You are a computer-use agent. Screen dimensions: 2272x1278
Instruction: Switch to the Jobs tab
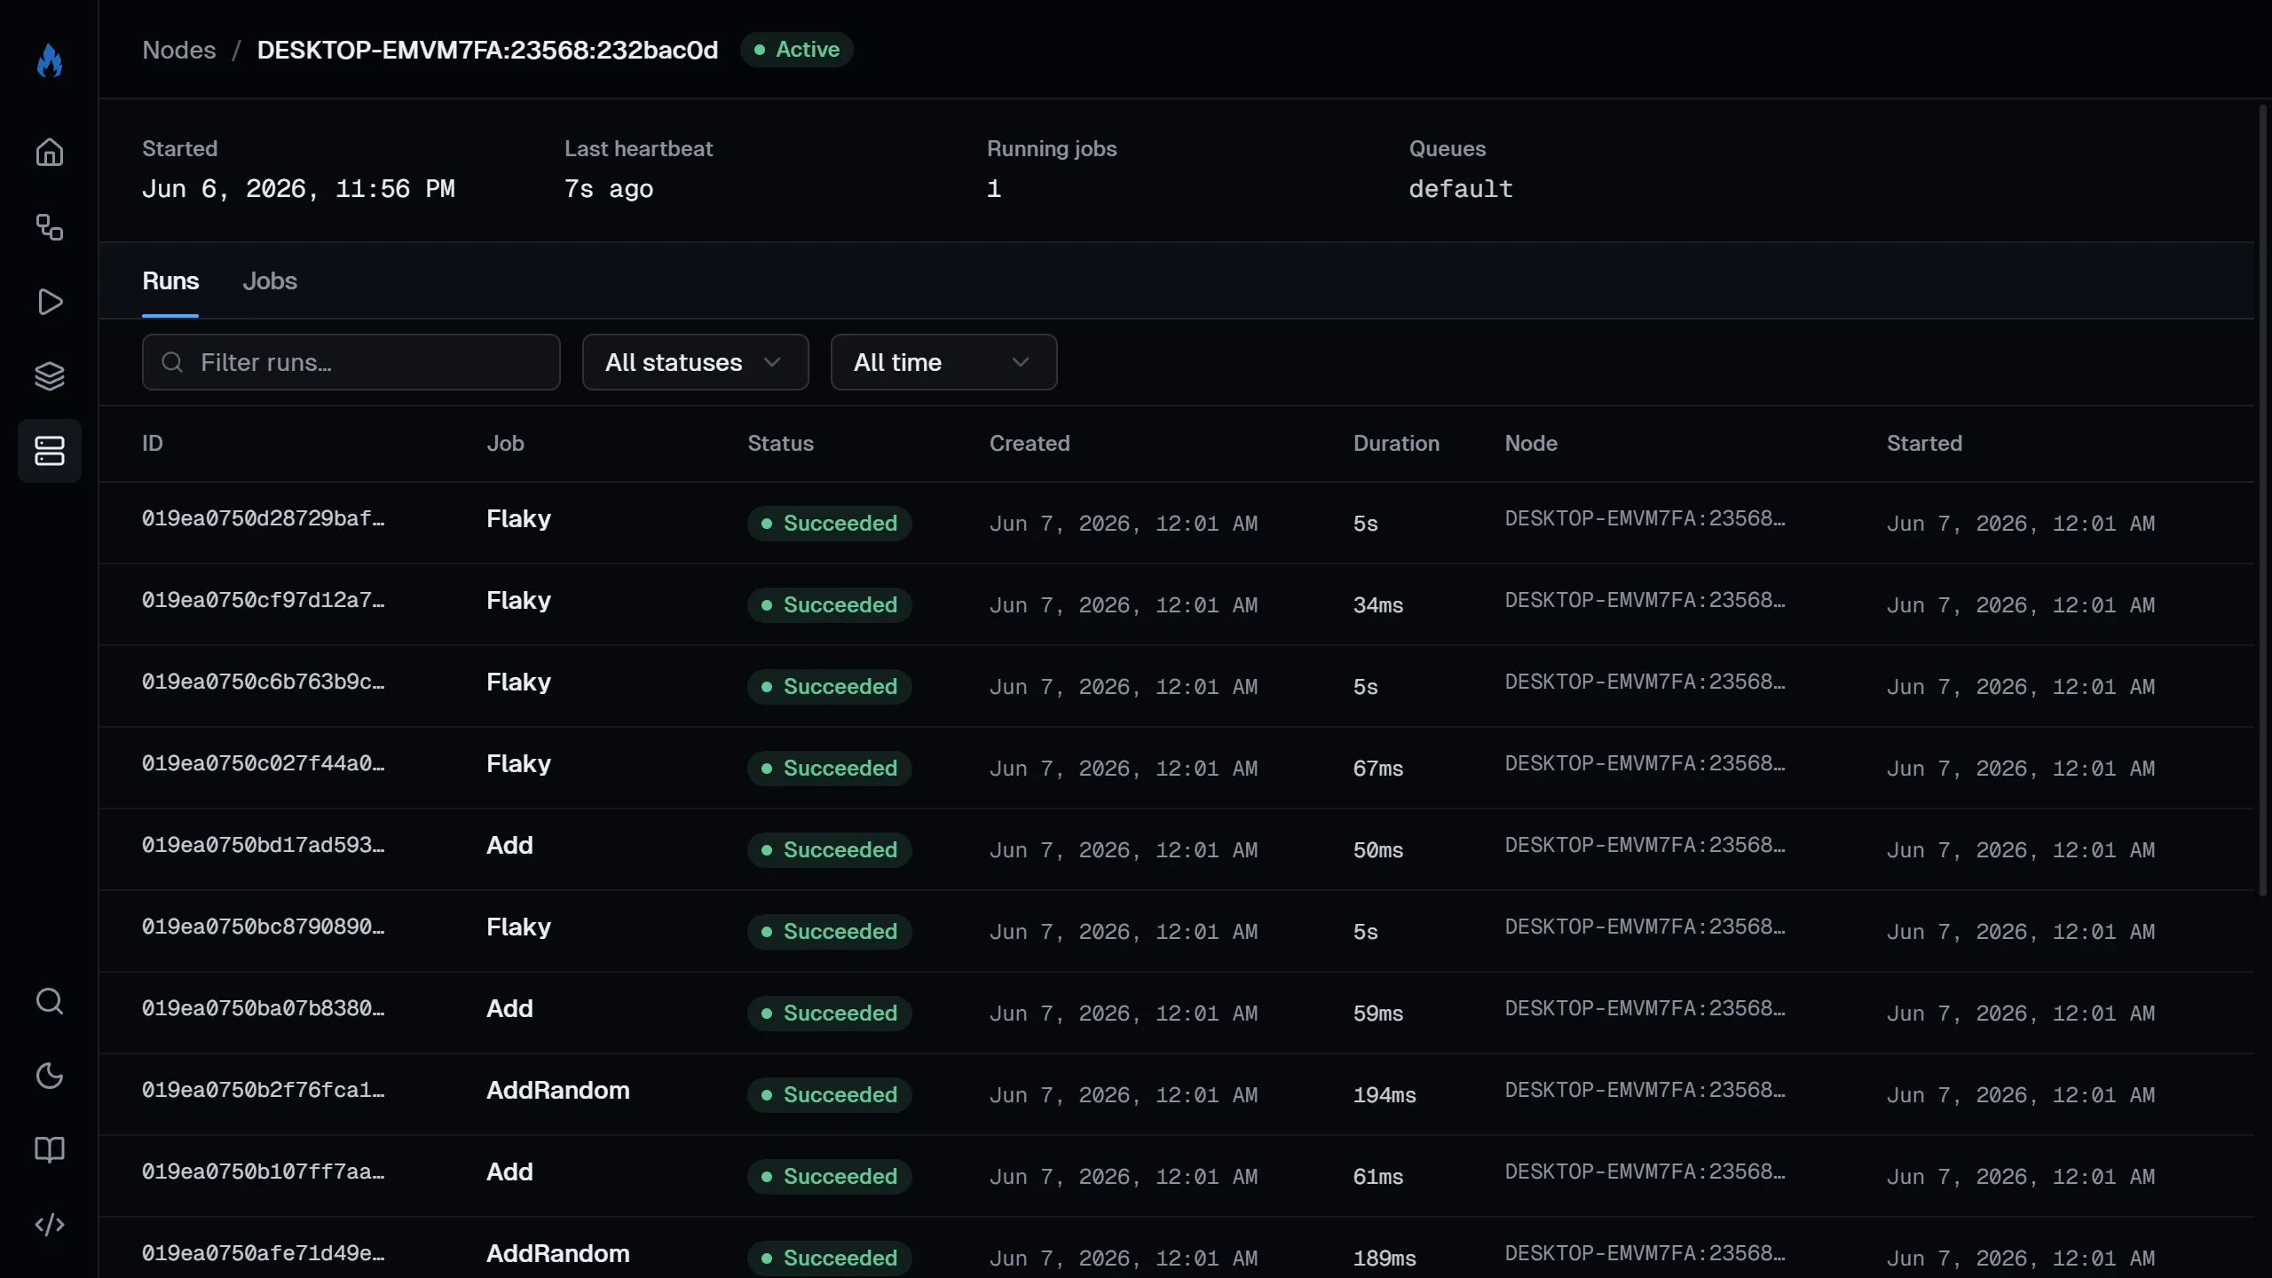pos(270,281)
